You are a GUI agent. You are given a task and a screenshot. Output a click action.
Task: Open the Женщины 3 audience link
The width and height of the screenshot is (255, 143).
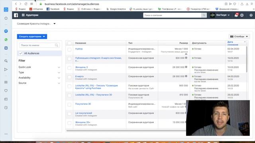[81, 67]
